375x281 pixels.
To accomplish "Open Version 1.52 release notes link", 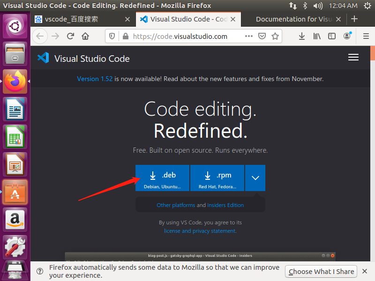I will point(95,79).
